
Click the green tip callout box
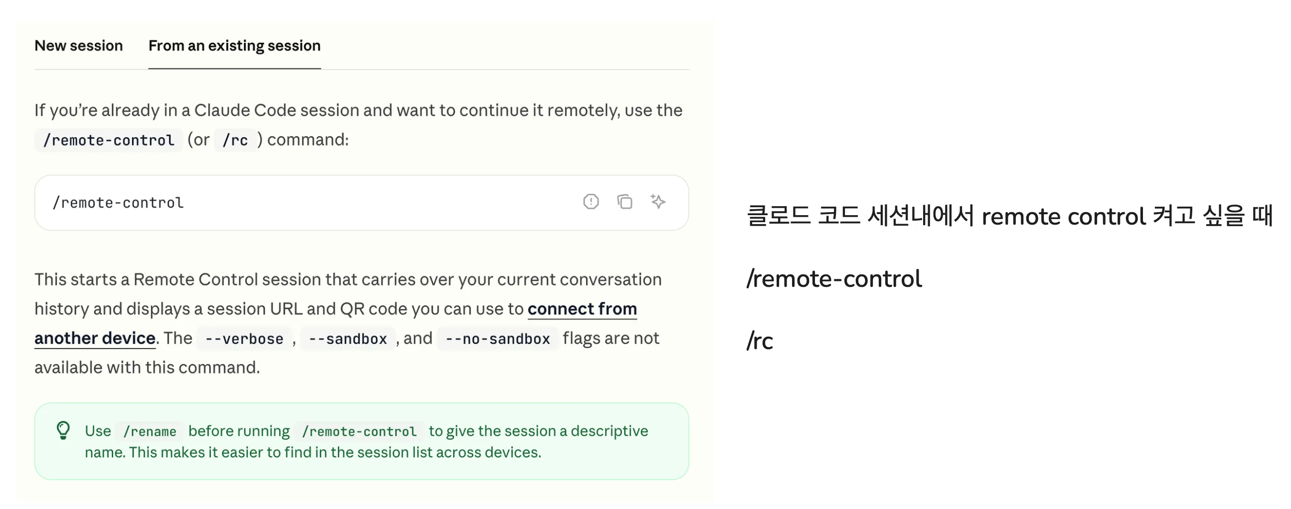tap(361, 441)
